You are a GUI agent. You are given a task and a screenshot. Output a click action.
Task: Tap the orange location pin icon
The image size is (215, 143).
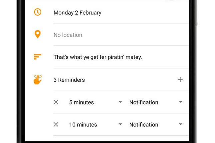click(x=38, y=34)
